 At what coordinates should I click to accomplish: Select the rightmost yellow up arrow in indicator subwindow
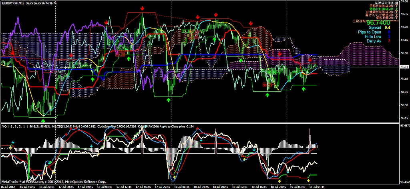point(308,181)
